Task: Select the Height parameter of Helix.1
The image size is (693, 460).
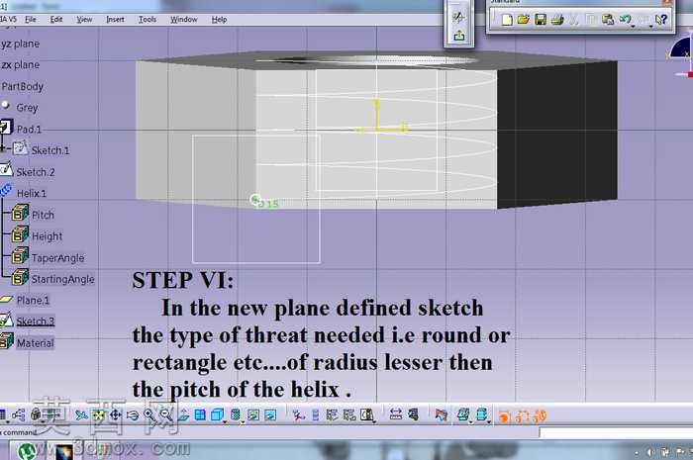Action: click(47, 236)
